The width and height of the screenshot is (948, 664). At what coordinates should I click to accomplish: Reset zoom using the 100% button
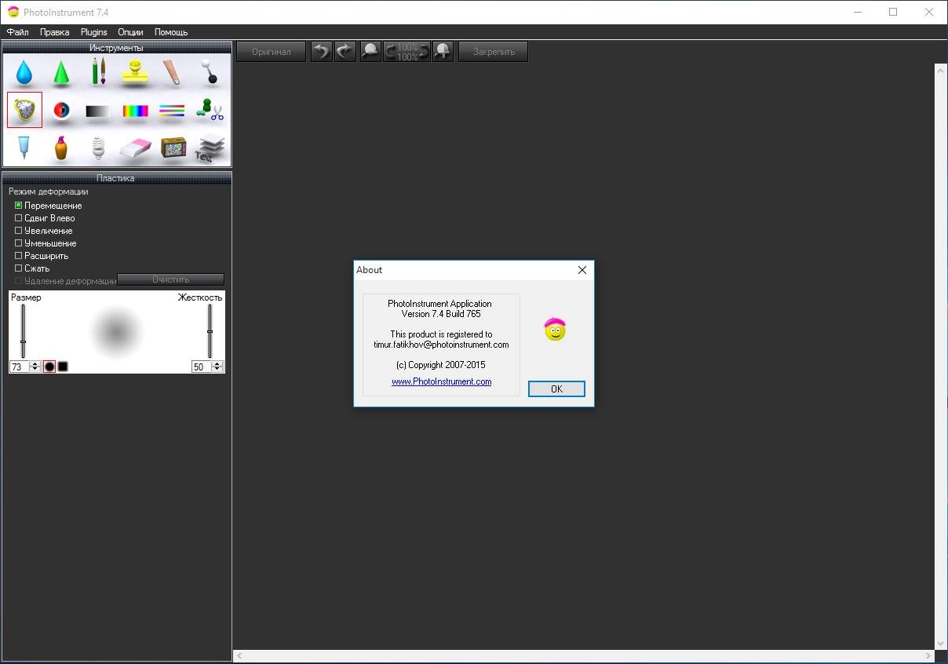407,52
